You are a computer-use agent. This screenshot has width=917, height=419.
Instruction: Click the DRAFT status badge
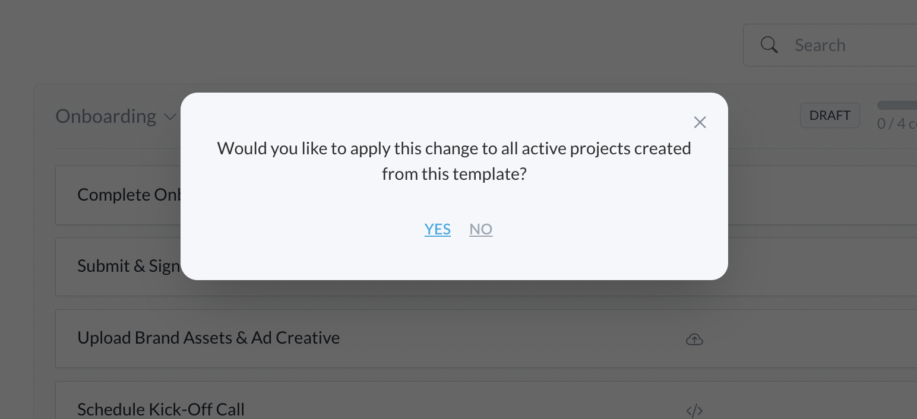pos(829,116)
